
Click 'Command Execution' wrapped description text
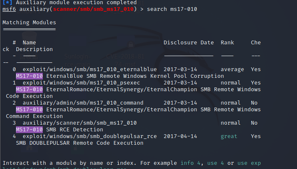(x=34, y=116)
